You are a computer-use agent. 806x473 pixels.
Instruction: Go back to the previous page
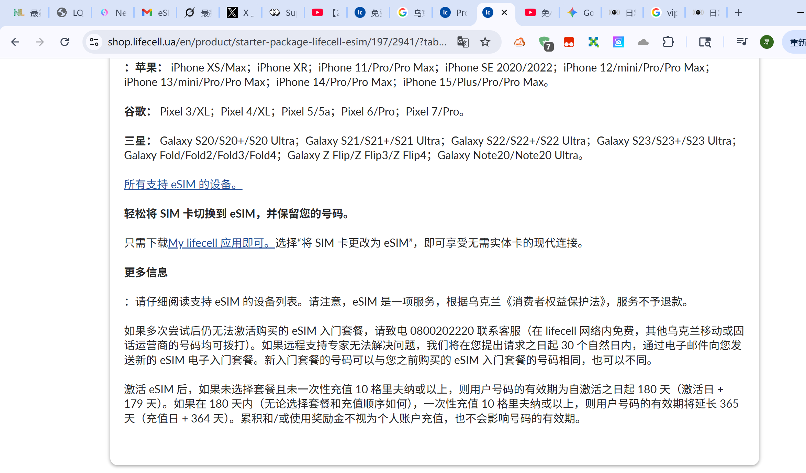point(15,42)
